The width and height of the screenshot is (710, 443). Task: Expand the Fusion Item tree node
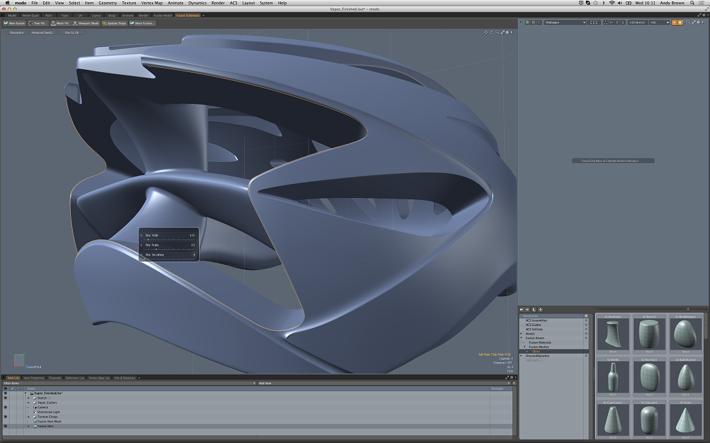tap(28, 426)
